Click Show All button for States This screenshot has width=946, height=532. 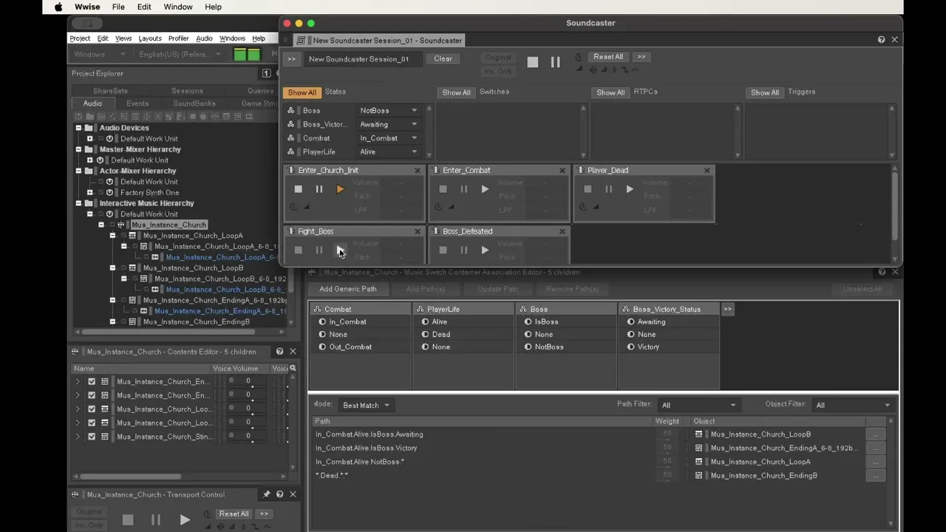pos(302,92)
